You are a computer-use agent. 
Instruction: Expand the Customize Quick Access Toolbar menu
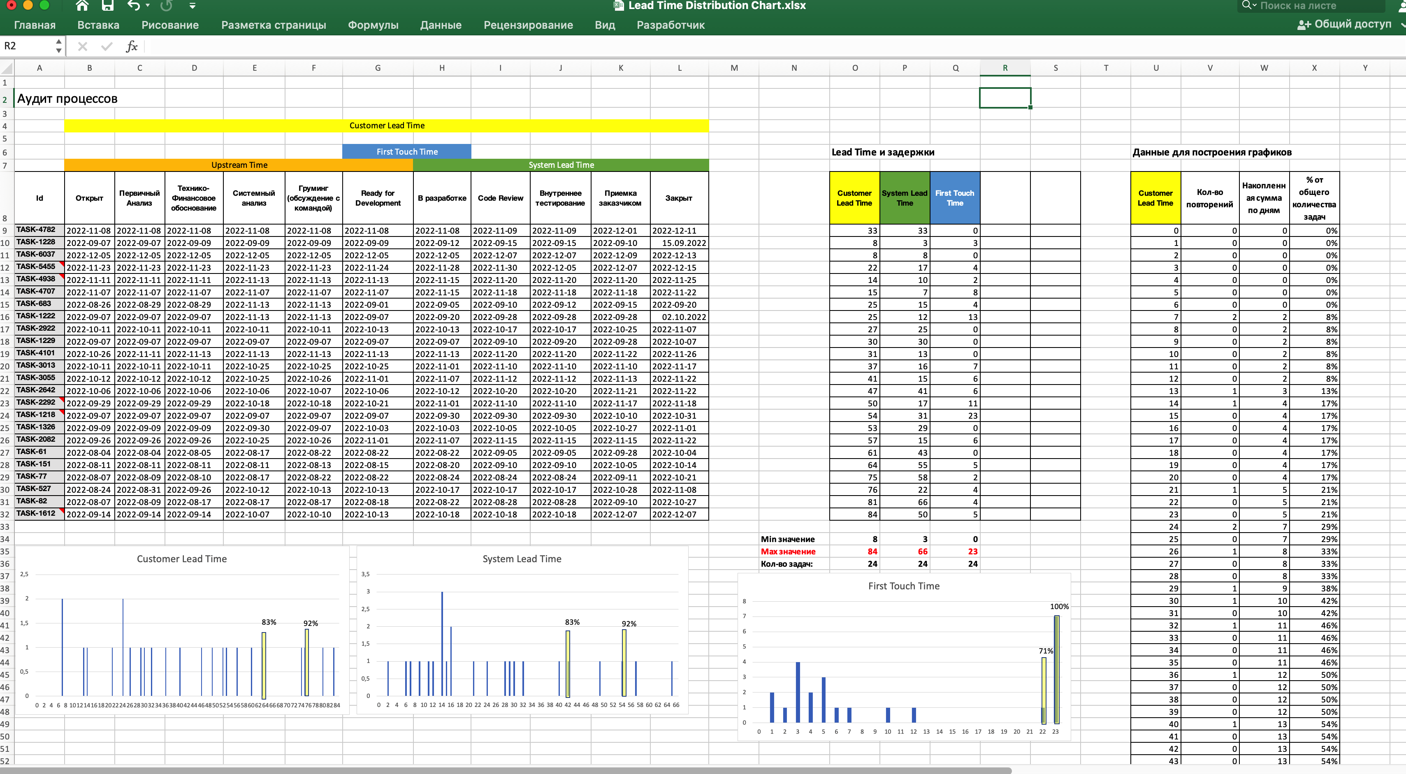(x=192, y=5)
